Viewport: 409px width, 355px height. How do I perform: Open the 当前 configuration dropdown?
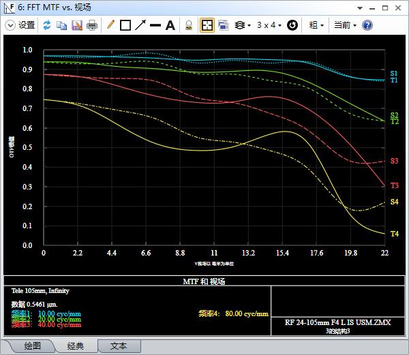point(345,25)
